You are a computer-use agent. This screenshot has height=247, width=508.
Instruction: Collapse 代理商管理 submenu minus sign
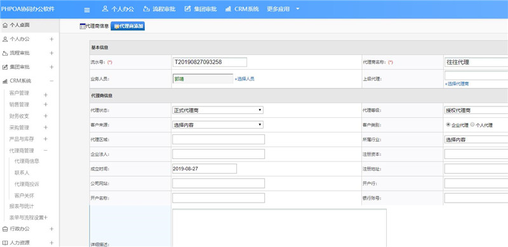(46, 150)
